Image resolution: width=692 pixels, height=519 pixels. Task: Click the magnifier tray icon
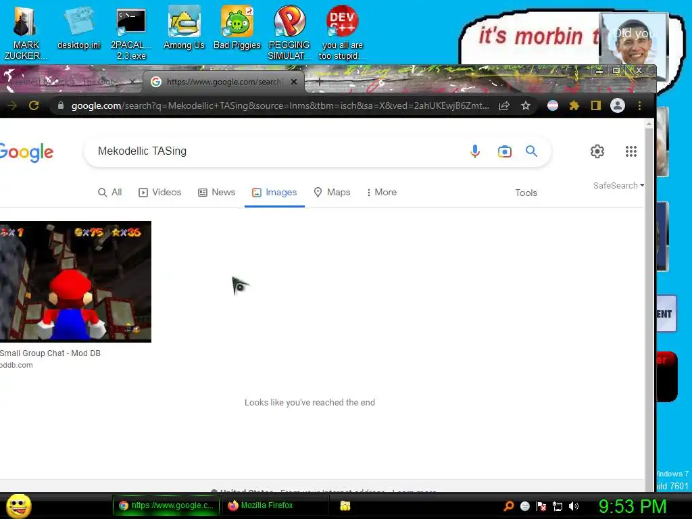pos(509,506)
